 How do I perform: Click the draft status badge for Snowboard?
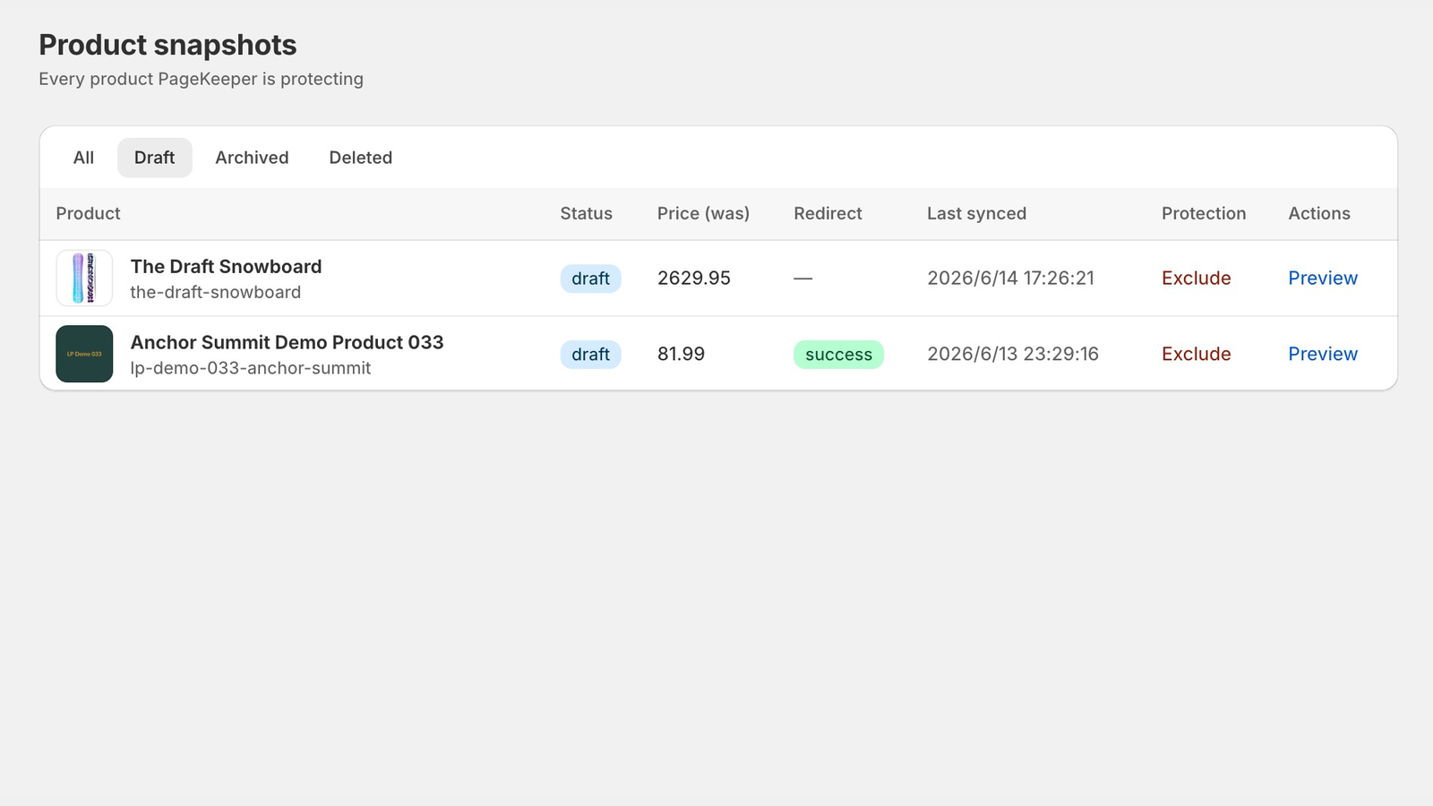tap(590, 279)
